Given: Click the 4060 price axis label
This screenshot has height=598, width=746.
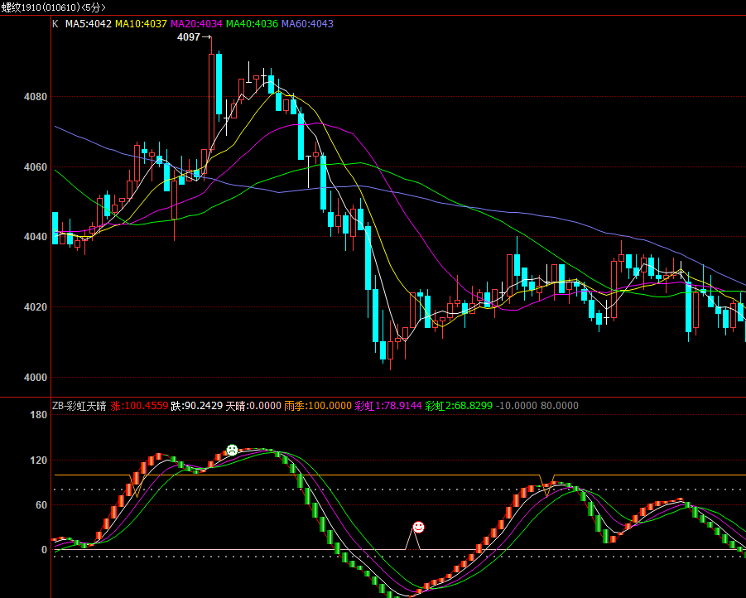Looking at the screenshot, I should 36,167.
